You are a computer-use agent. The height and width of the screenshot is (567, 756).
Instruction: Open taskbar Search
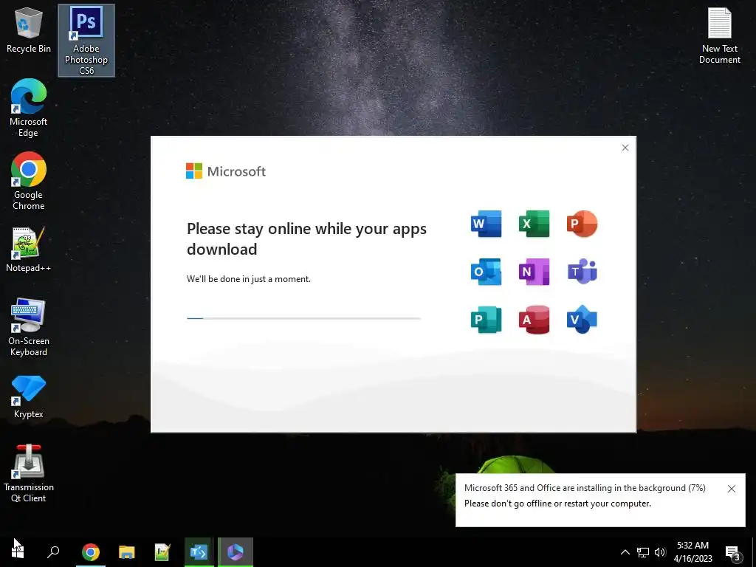pyautogui.click(x=53, y=551)
